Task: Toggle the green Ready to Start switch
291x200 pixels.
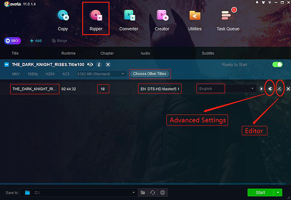Action: tap(277, 64)
